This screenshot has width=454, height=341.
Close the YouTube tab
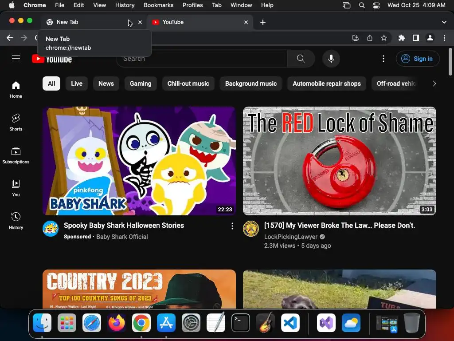pos(246,22)
